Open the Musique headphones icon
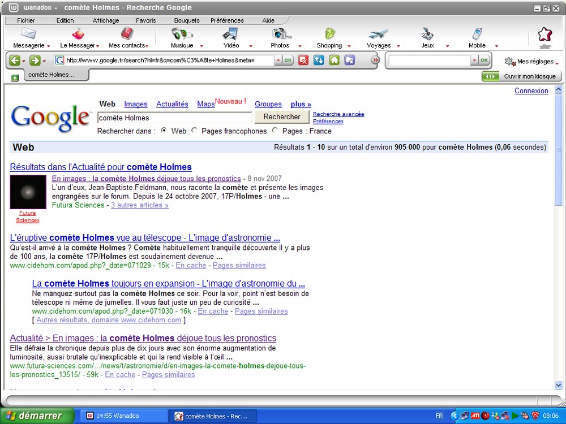The width and height of the screenshot is (566, 424). [182, 34]
